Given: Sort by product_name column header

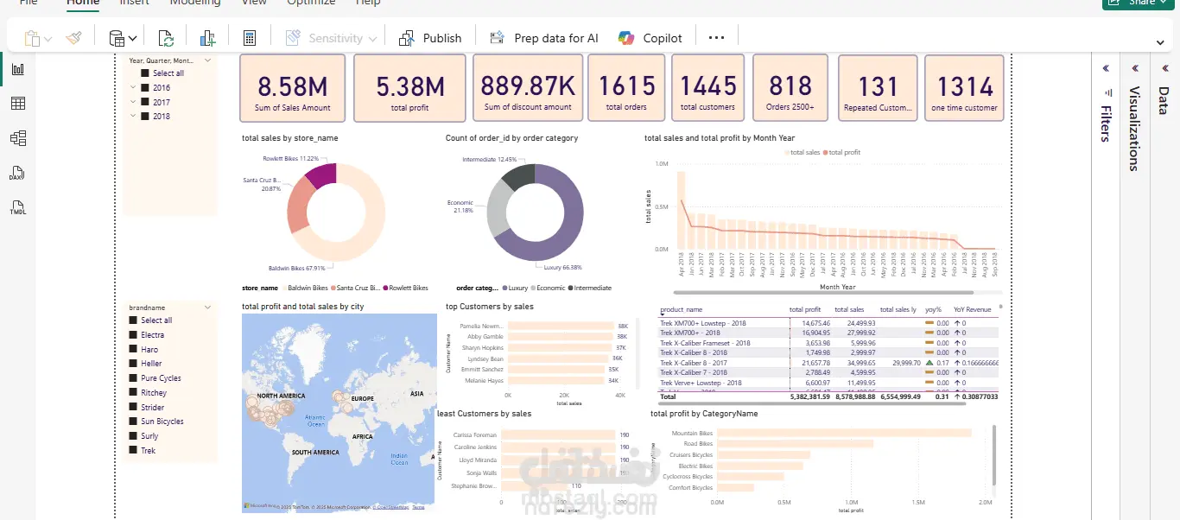Looking at the screenshot, I should 682,309.
